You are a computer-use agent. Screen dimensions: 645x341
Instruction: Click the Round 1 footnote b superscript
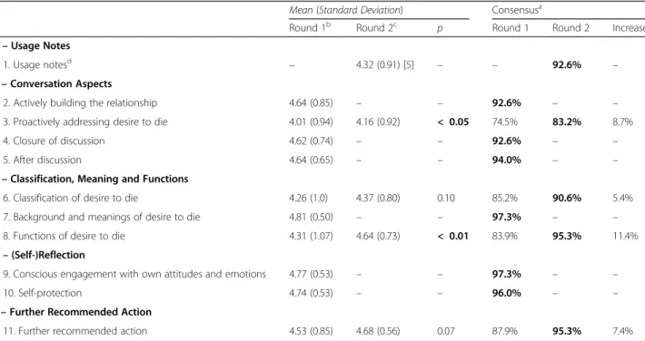click(328, 24)
